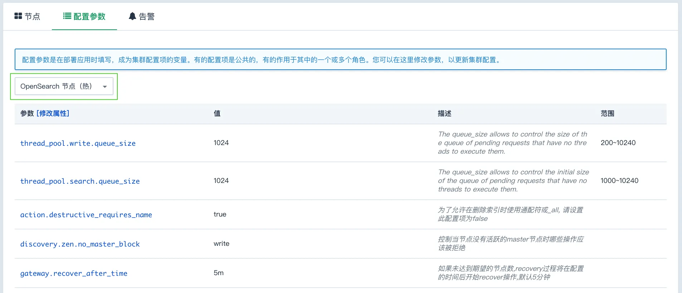
Task: Select thread_pool.search.queue_size parameter name
Action: (x=80, y=181)
